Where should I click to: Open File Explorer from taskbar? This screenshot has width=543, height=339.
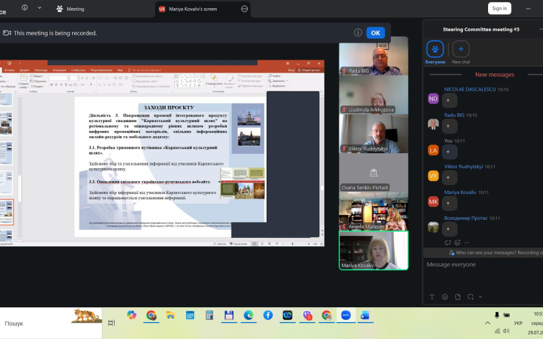pyautogui.click(x=170, y=315)
